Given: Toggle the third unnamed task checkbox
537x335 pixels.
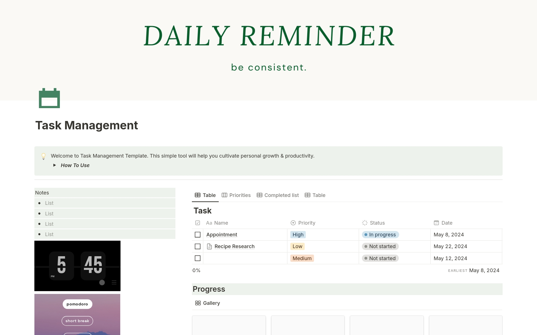Looking at the screenshot, I should [198, 258].
